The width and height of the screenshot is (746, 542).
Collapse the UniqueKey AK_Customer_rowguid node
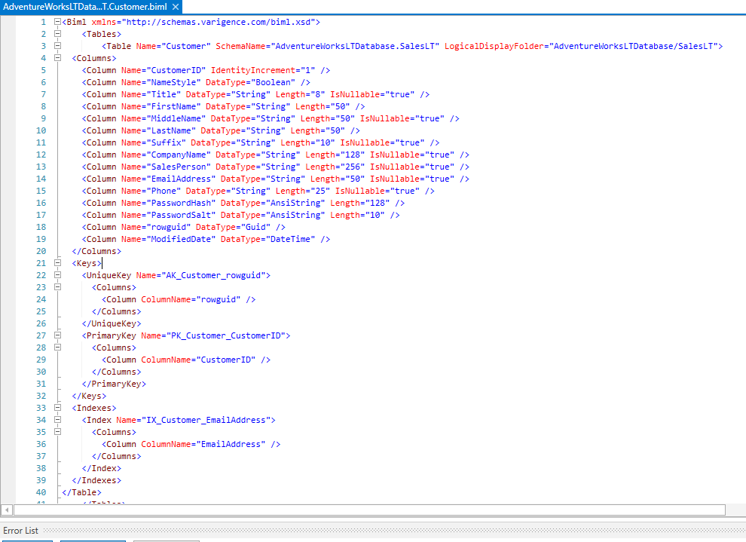tap(57, 275)
